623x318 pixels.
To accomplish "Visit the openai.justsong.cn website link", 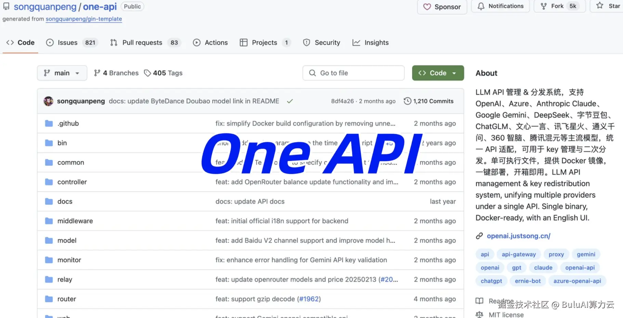I will pyautogui.click(x=518, y=236).
